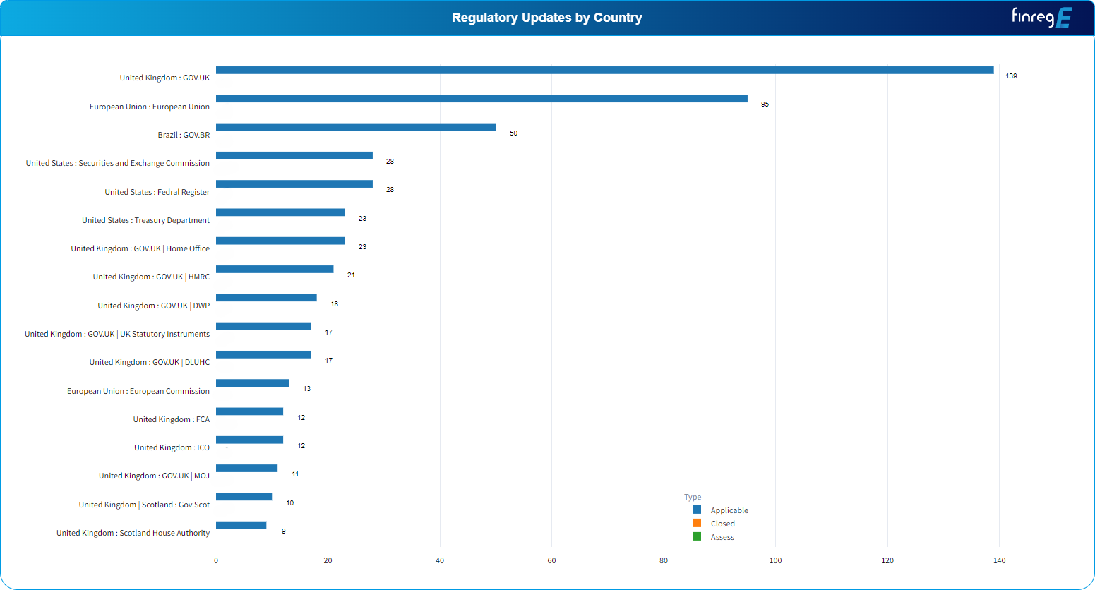
Task: Select the United Kingdom : GOV.UK bar
Action: (604, 70)
